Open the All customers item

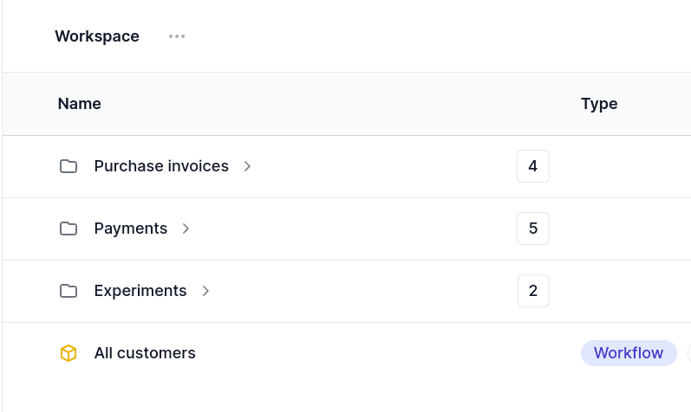pos(145,353)
